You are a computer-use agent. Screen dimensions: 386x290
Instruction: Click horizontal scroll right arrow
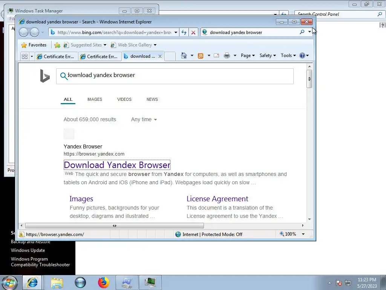point(303,226)
